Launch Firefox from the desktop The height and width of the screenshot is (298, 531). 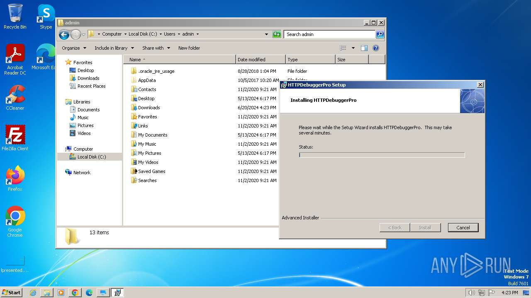pyautogui.click(x=15, y=179)
